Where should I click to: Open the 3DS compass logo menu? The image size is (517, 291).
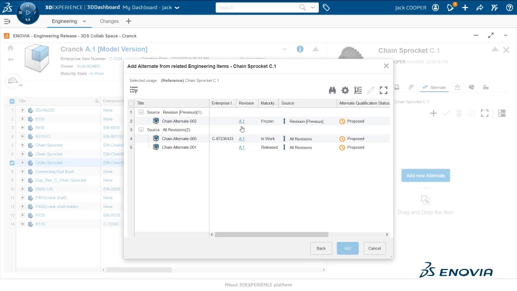[x=7, y=7]
